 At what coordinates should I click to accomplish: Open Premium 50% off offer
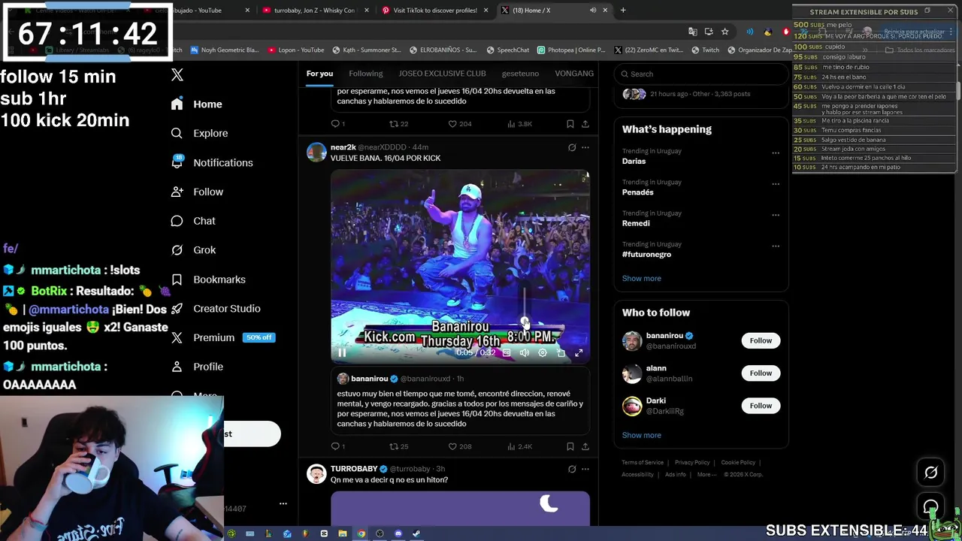222,337
